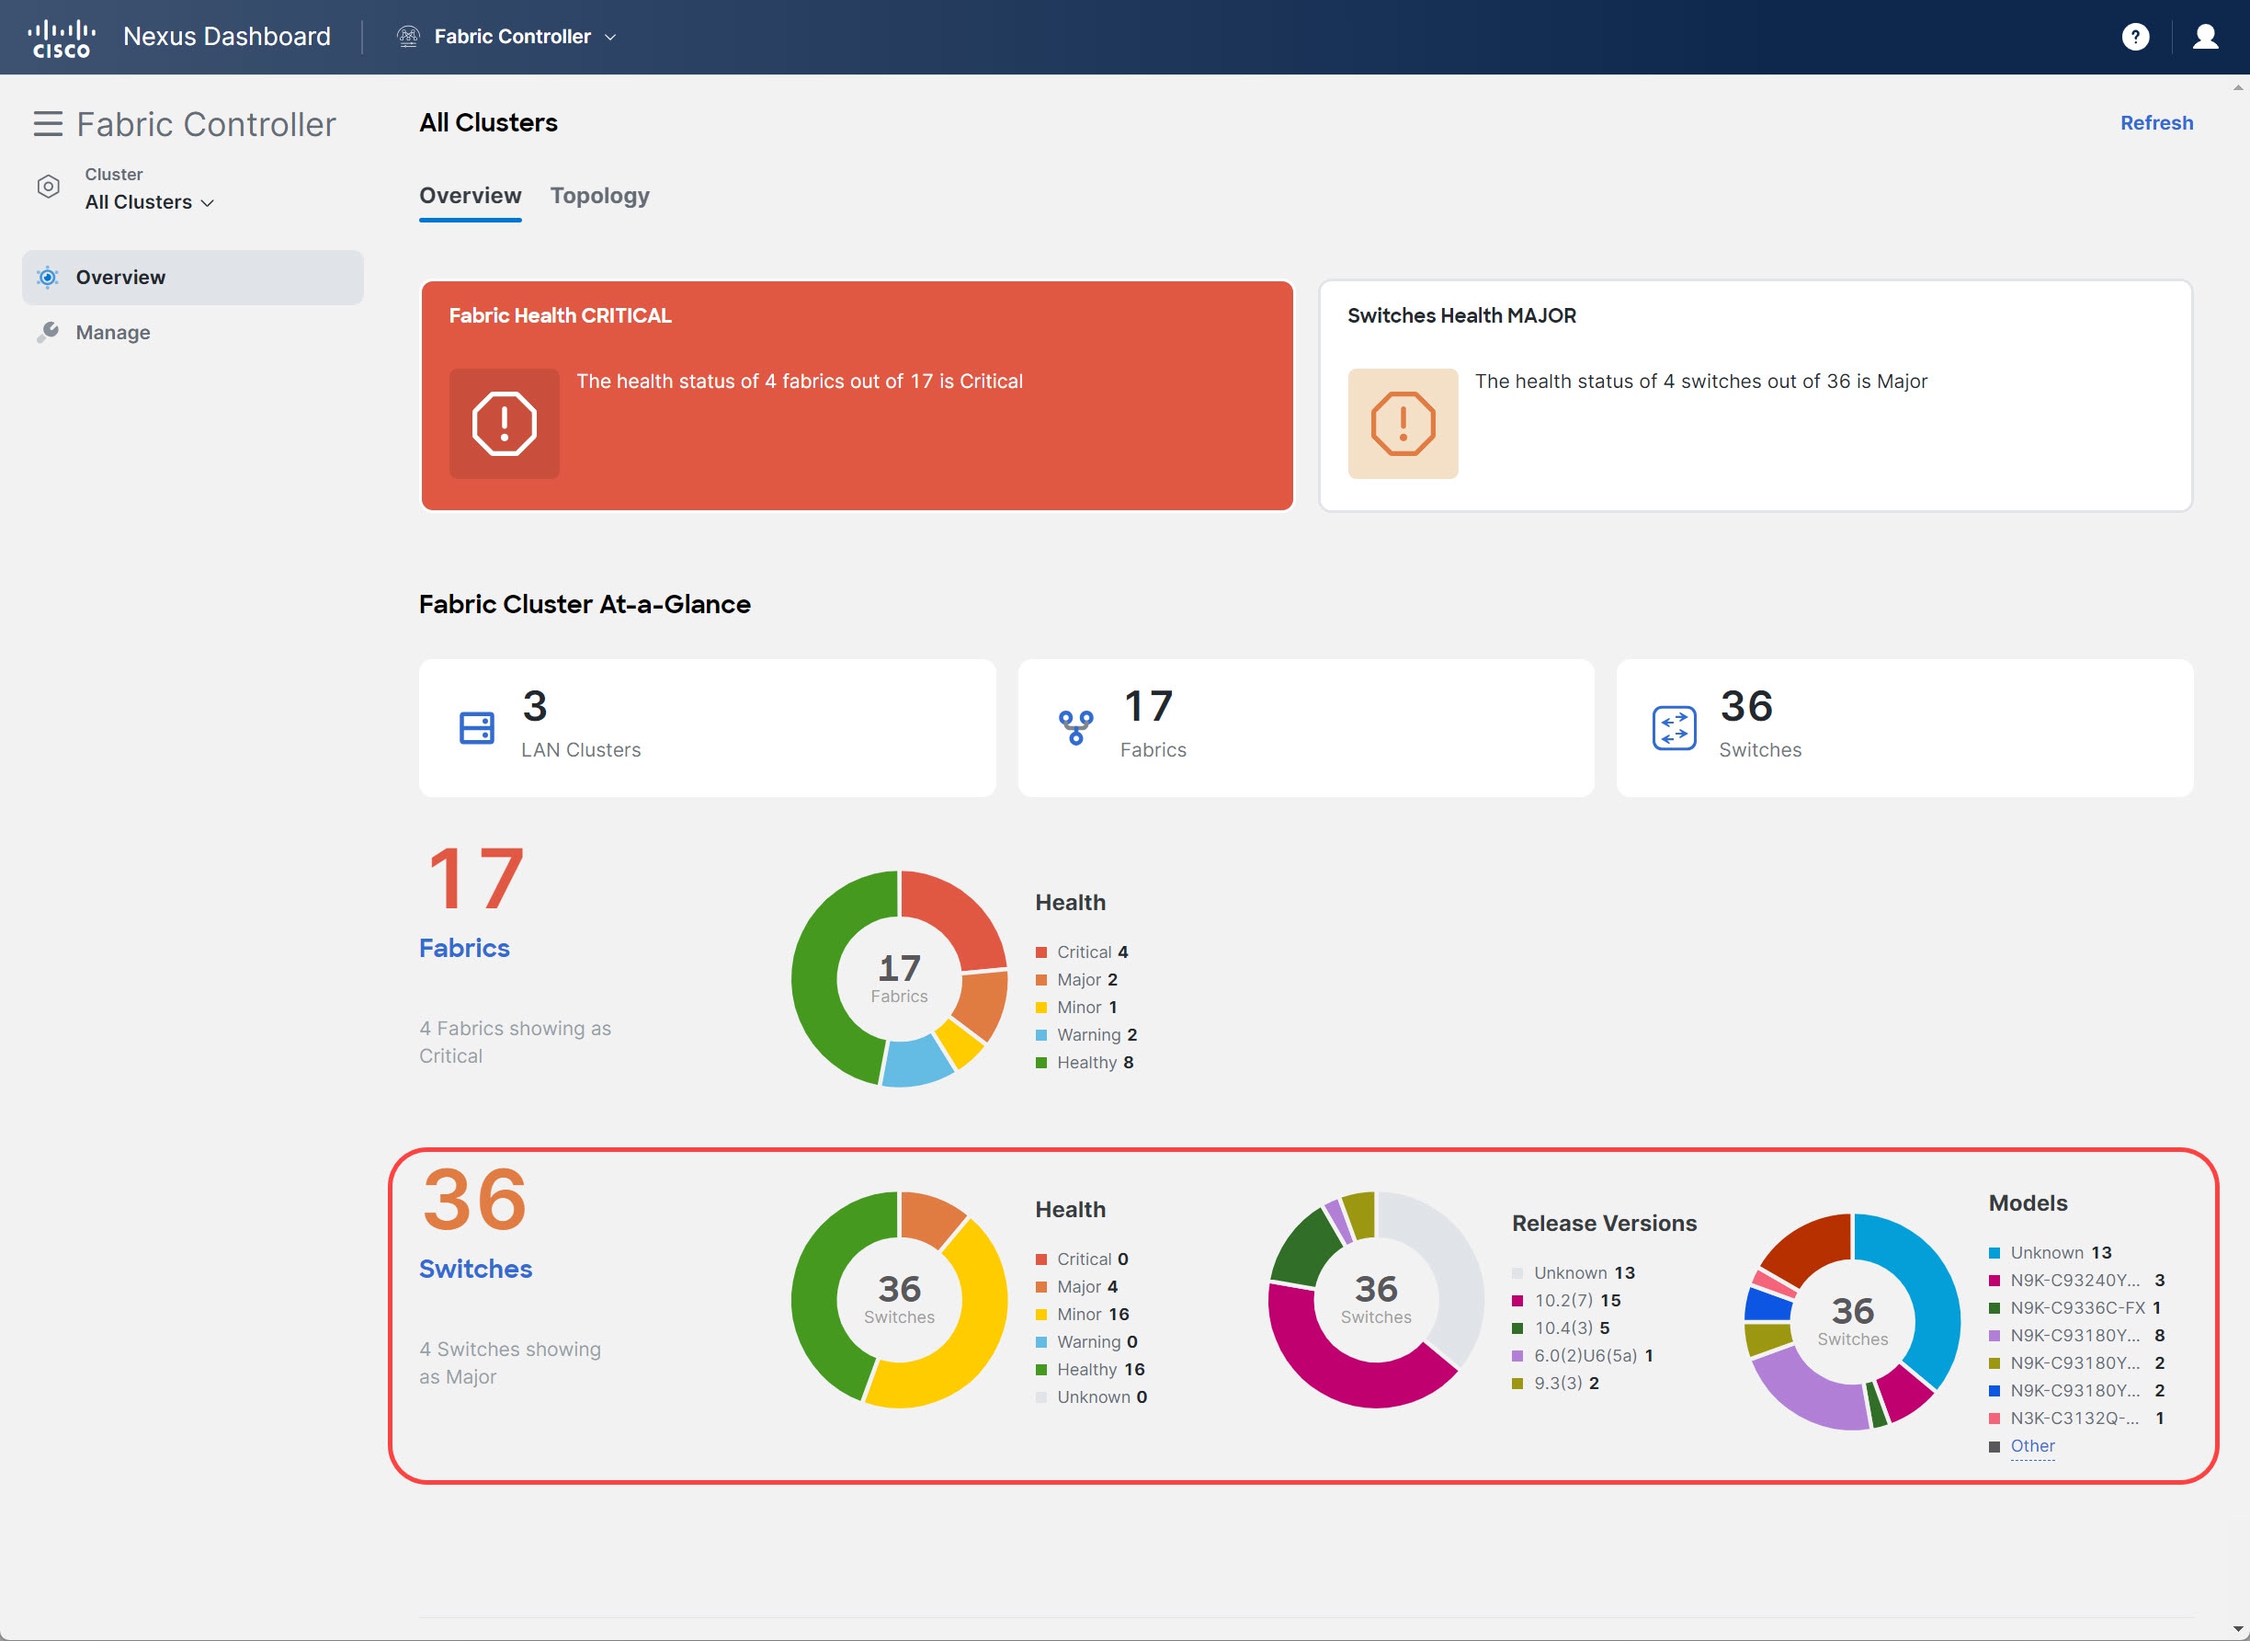This screenshot has width=2250, height=1641.
Task: Click the Minor yellow swatch in Switches Health legend
Action: pos(1040,1316)
